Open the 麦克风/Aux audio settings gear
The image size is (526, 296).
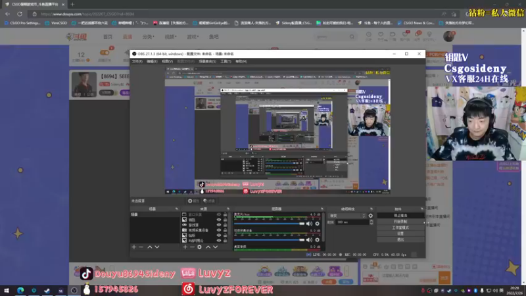[318, 224]
